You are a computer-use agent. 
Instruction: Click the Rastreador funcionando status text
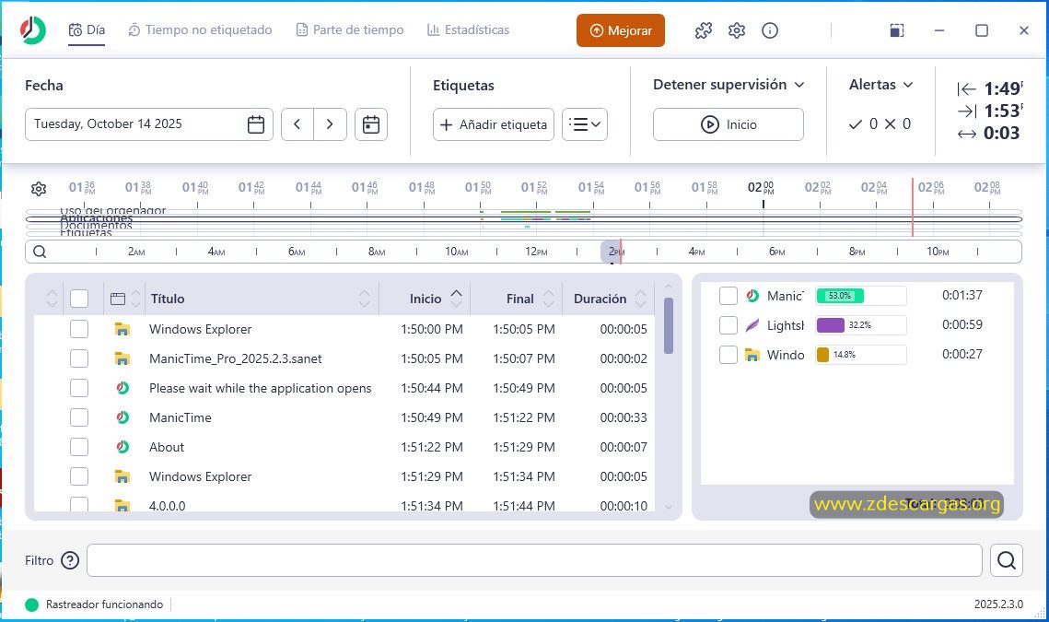coord(104,604)
